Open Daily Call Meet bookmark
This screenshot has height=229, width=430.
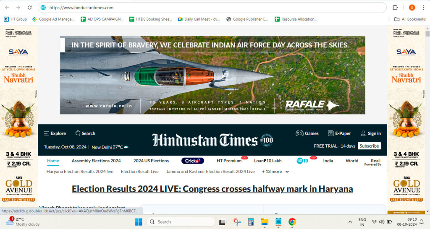point(199,19)
